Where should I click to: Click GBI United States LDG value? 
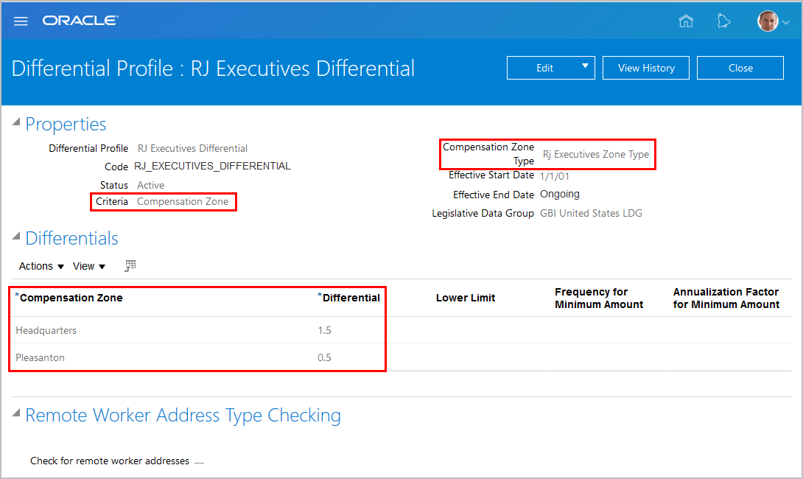pos(591,213)
